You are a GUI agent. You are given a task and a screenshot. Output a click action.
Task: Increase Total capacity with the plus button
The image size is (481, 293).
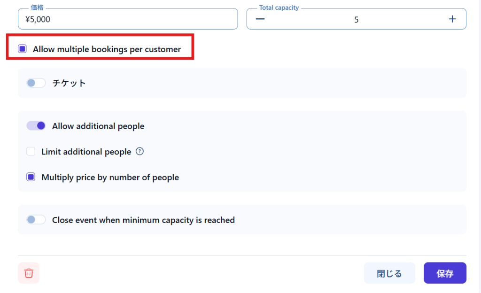452,19
